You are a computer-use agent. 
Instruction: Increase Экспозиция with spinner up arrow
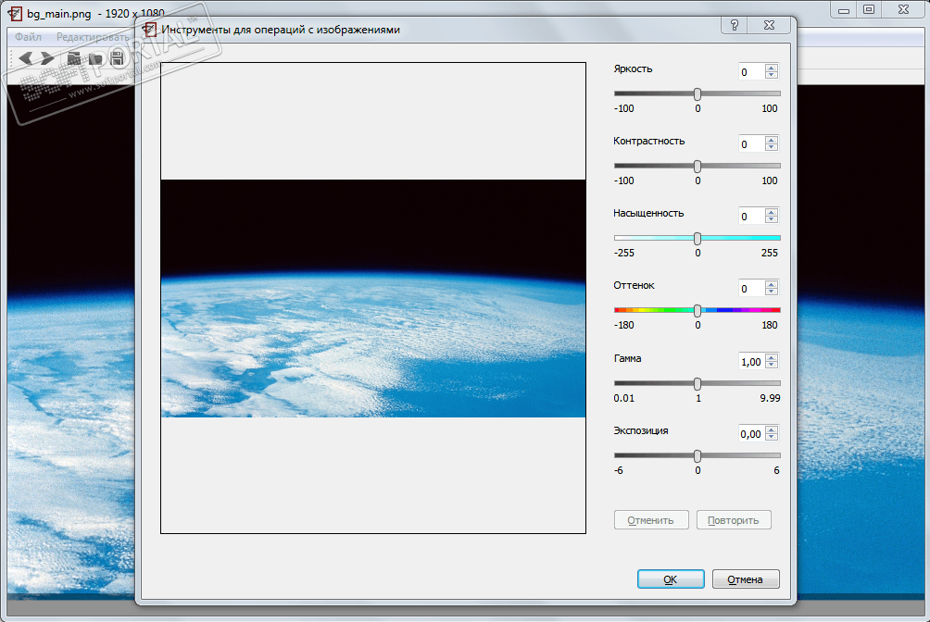[x=771, y=429]
